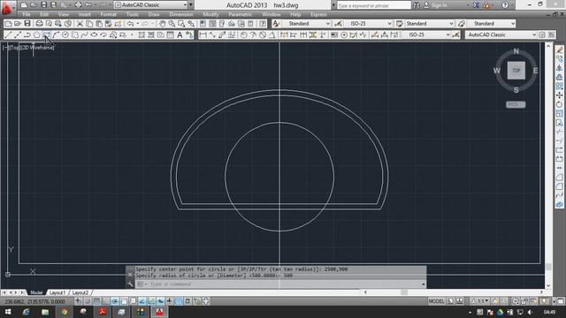Select the Diameter dimension tool
The height and width of the screenshot is (318, 566).
pyautogui.click(x=263, y=34)
